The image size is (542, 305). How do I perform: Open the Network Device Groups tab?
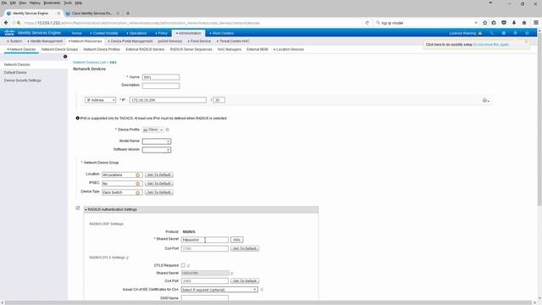point(59,49)
